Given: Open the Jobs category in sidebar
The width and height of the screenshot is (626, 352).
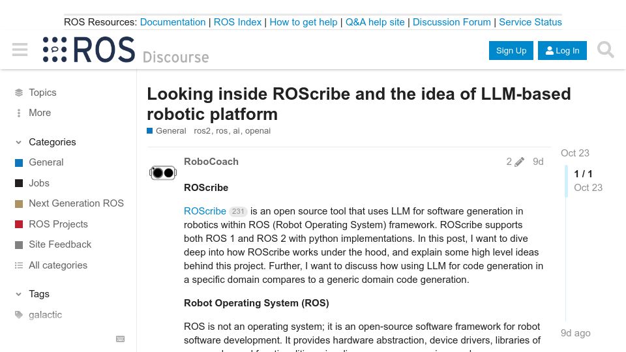Looking at the screenshot, I should coord(39,183).
